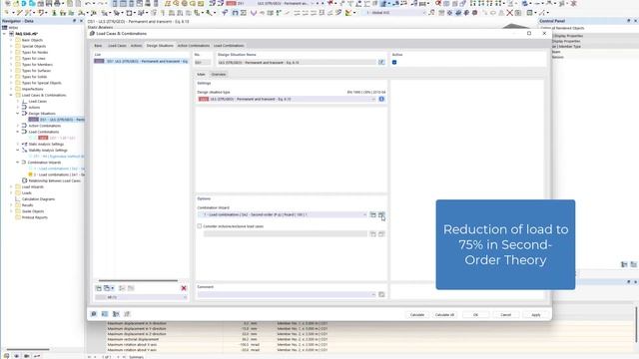This screenshot has width=639, height=359.
Task: Switch to the Overview sub-tab
Action: click(x=218, y=74)
